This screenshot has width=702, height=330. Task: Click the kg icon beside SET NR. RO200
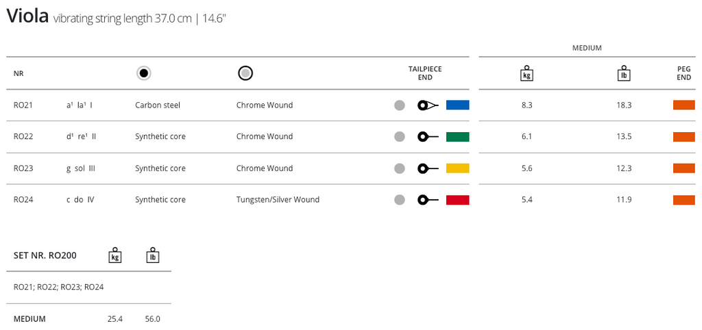point(115,255)
